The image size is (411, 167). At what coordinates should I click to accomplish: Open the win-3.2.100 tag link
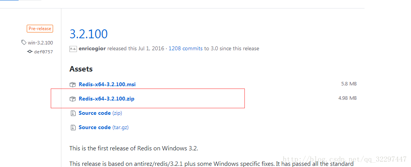pyautogui.click(x=40, y=43)
